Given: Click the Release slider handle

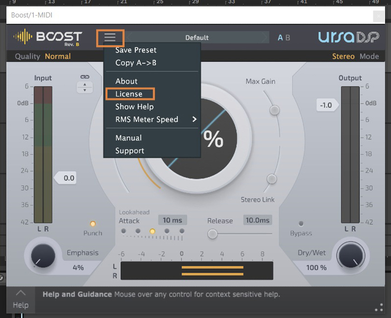Looking at the screenshot, I should [x=213, y=234].
